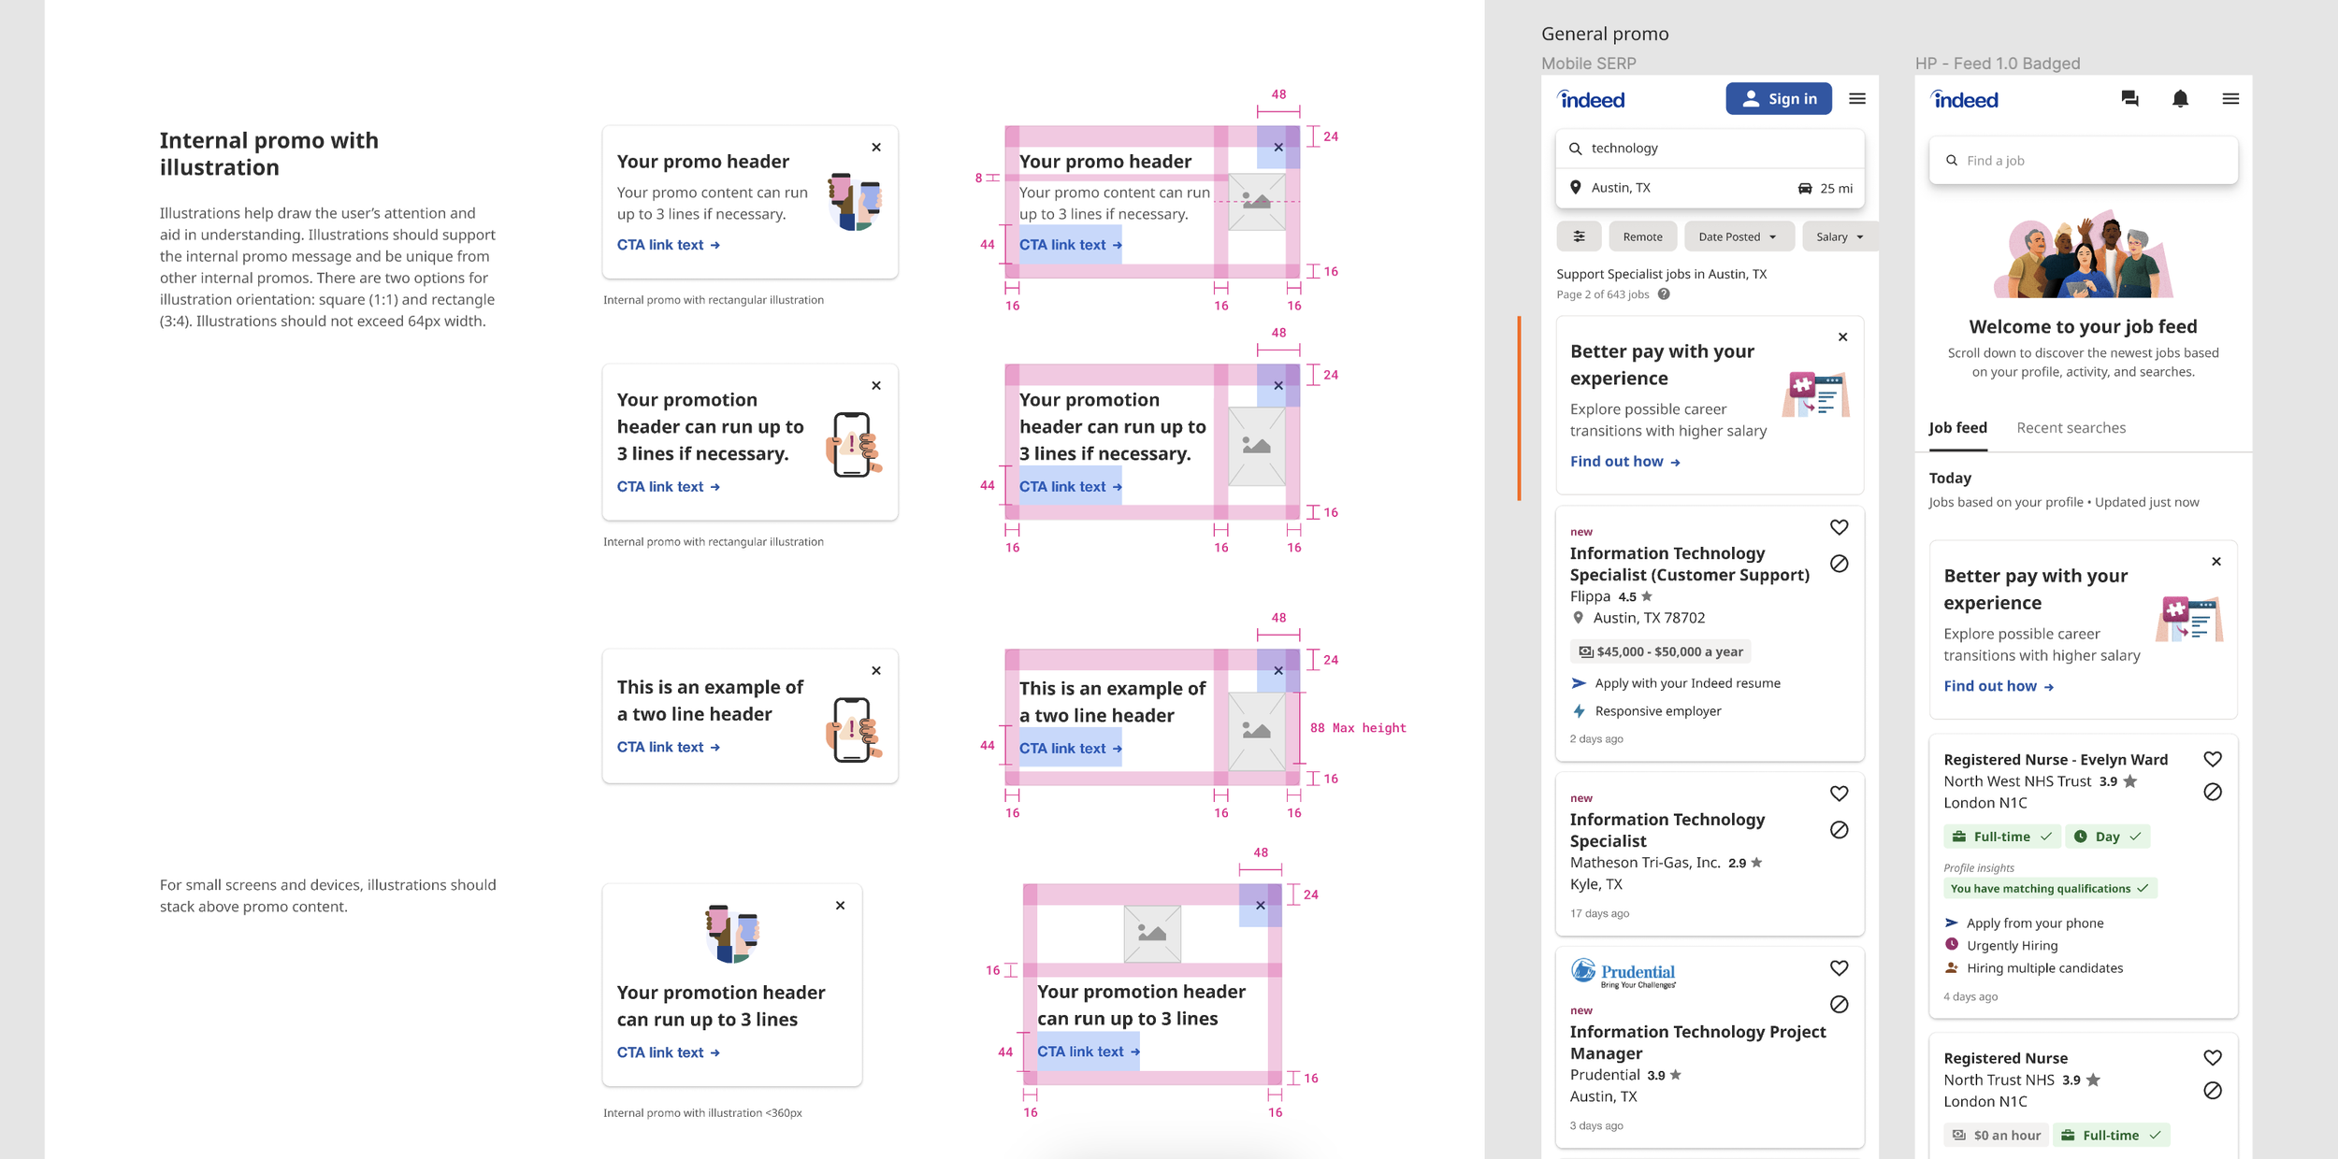Click help icon next to page count

[1664, 294]
